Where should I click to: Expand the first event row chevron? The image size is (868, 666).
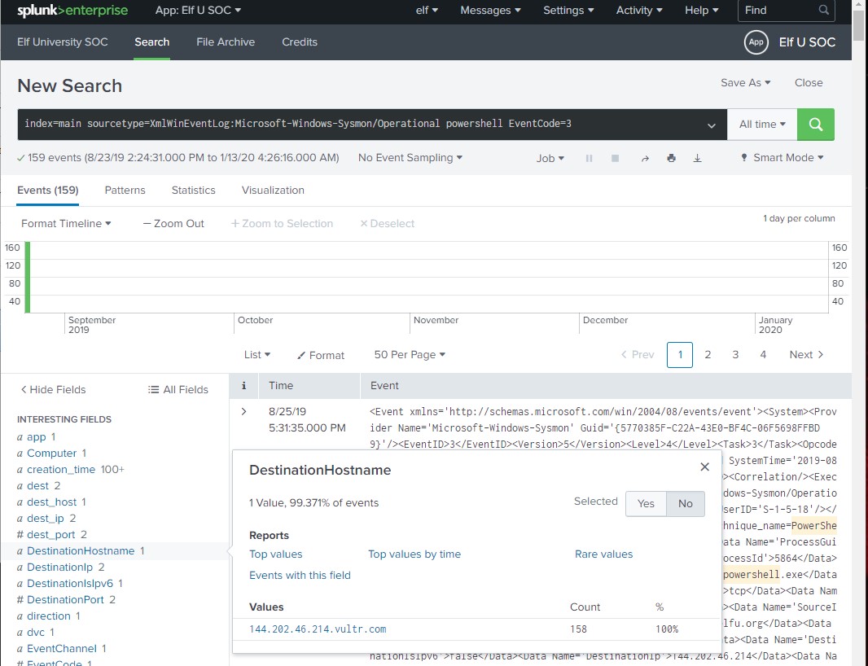(x=243, y=411)
